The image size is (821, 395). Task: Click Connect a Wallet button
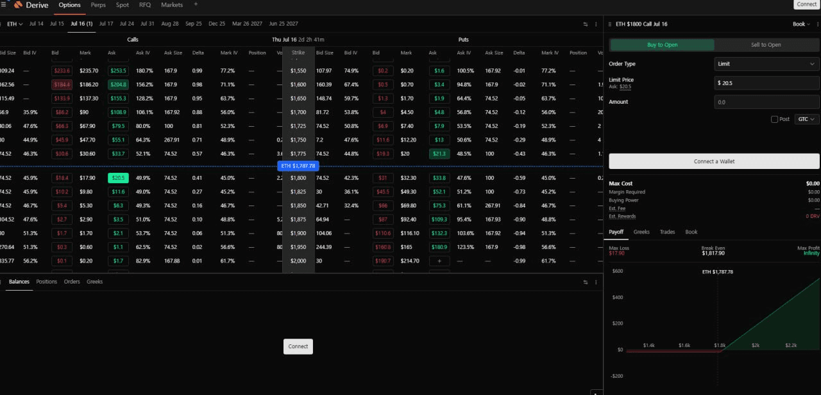coord(714,161)
